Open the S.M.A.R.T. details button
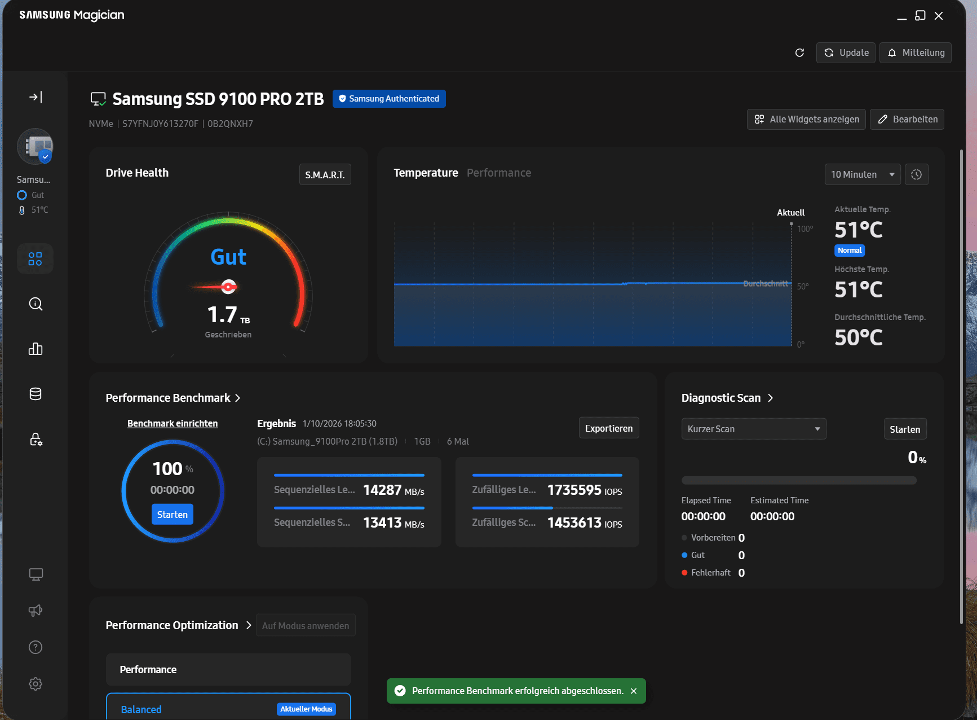Screen dimensions: 977x720 coord(325,174)
